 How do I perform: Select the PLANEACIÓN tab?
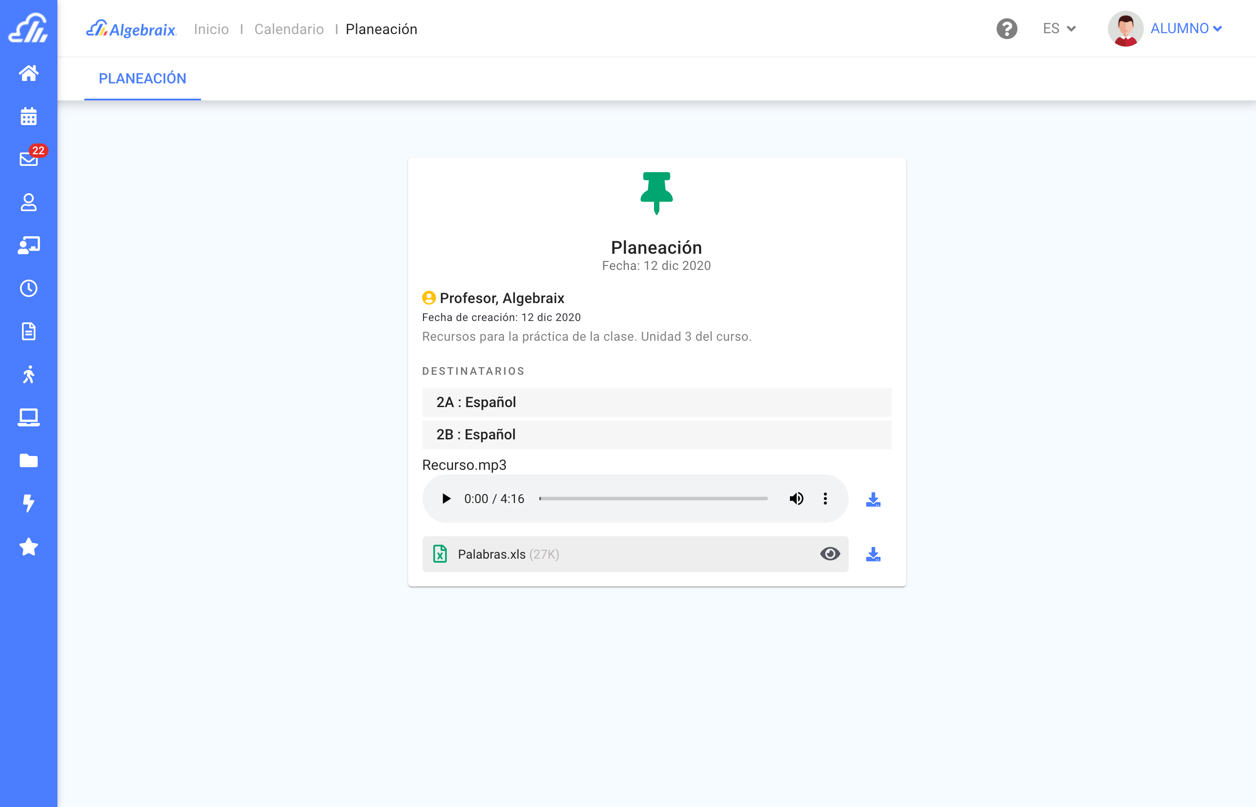[x=142, y=78]
